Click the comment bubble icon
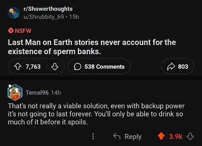 click(78, 67)
